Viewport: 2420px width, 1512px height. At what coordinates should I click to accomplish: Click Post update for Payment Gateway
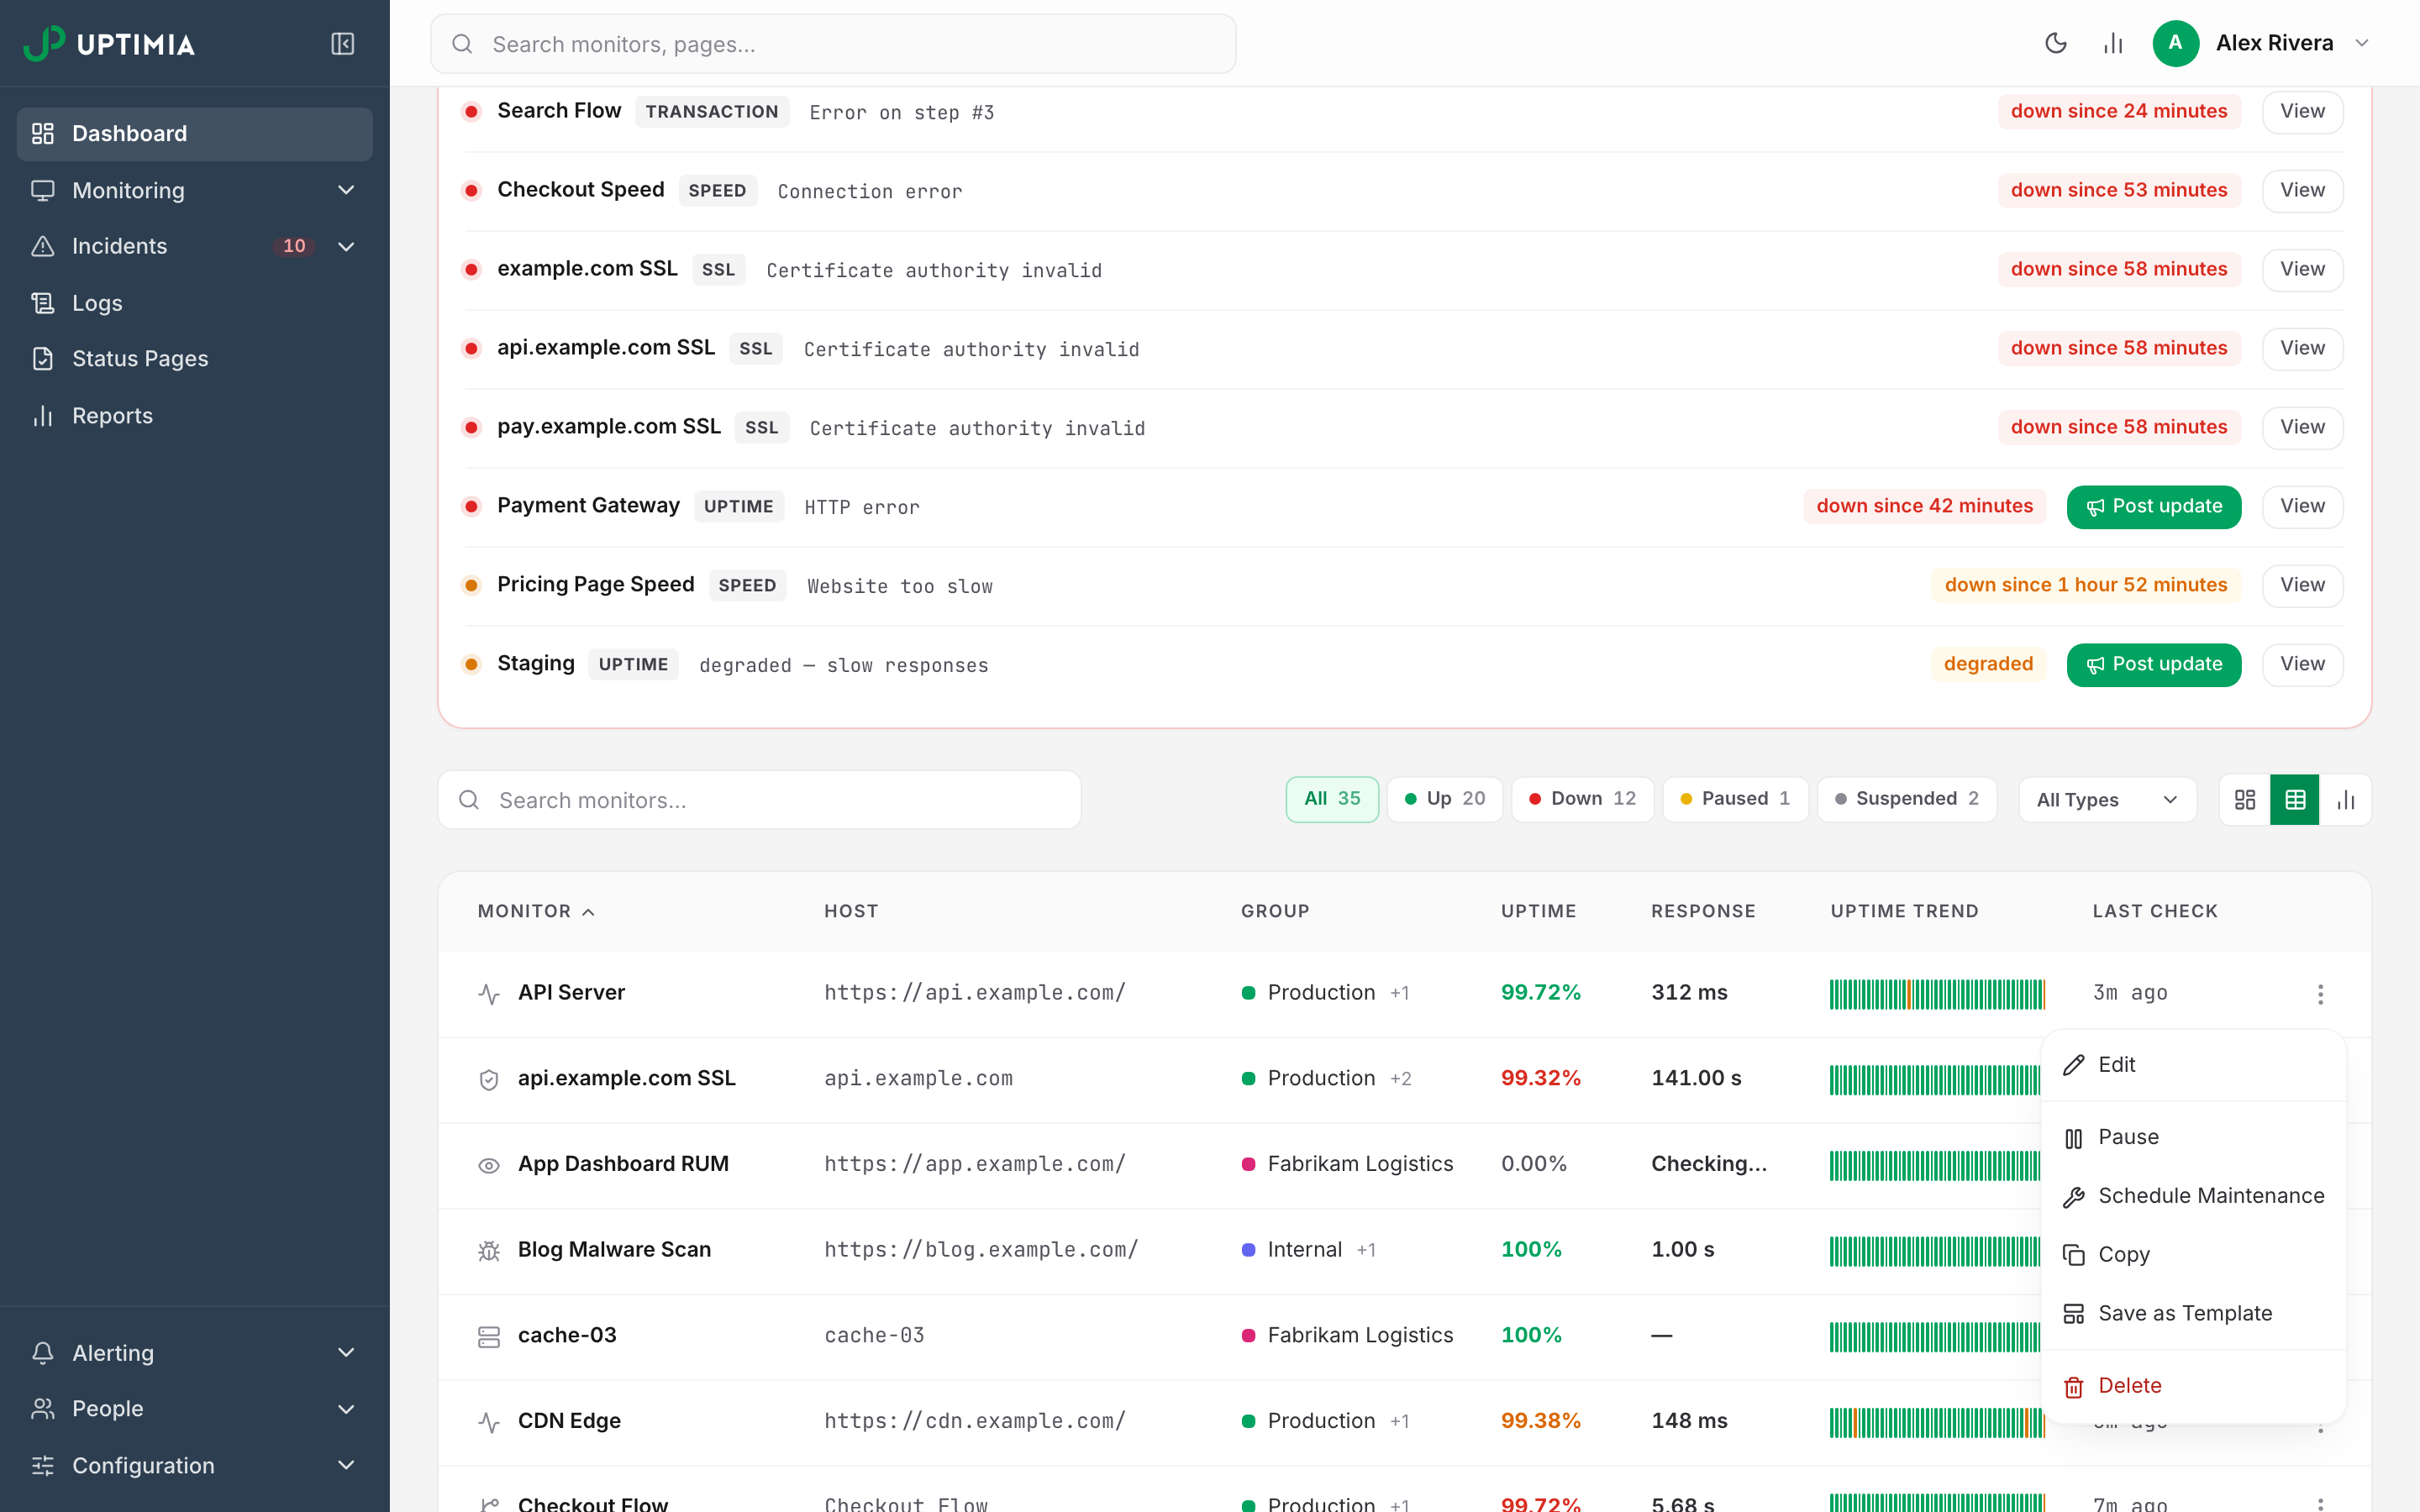pyautogui.click(x=2154, y=507)
